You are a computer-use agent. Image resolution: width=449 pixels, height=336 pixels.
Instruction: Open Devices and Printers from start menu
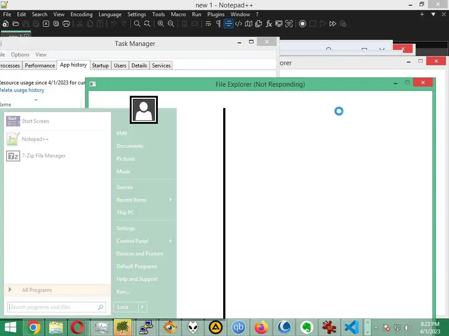[140, 254]
